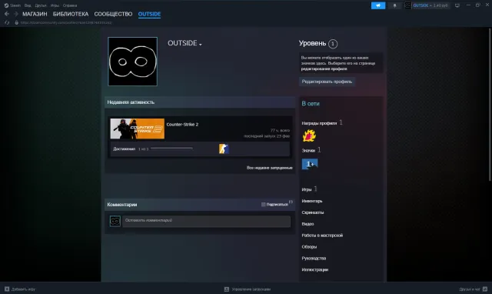Viewport: 492px width, 294px height.
Task: Toggle the Подписаться checkbox
Action: [x=263, y=205]
